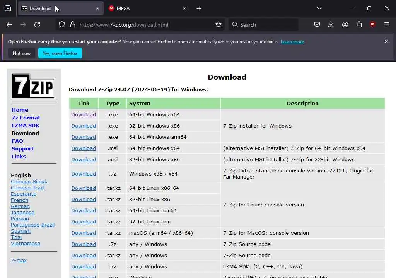Download .msi for 64-bit Windows x64

pos(84,148)
